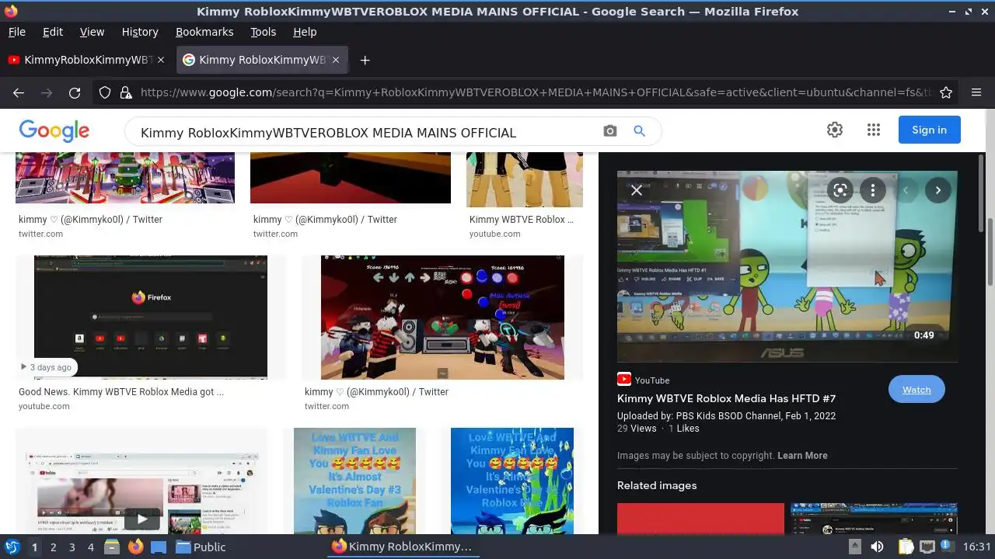Open the Google apps grid
Image resolution: width=995 pixels, height=559 pixels.
tap(873, 130)
